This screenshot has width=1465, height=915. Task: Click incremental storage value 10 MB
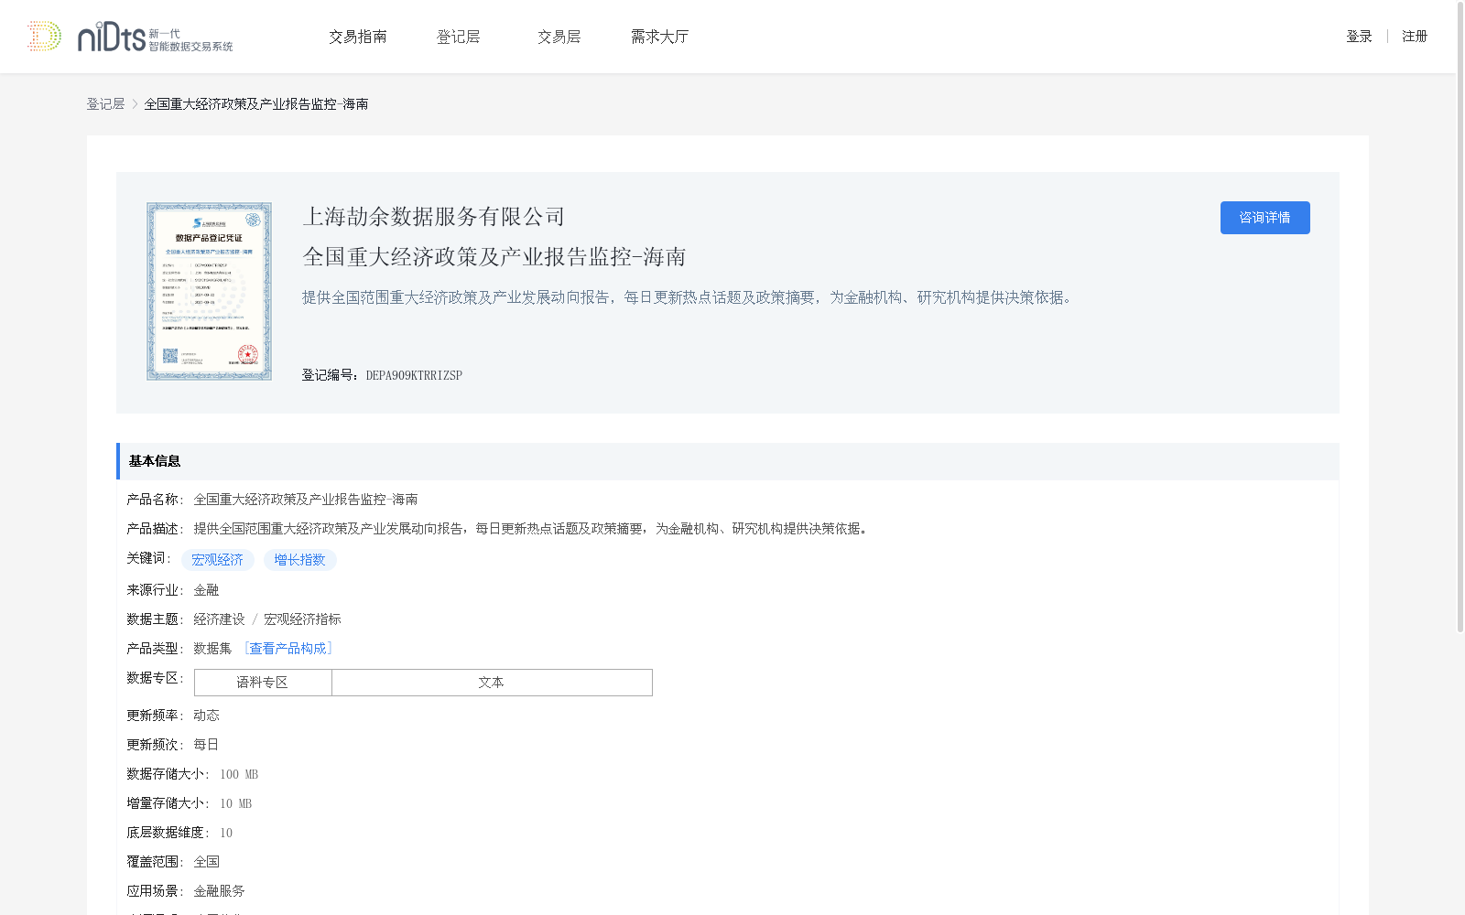235,803
